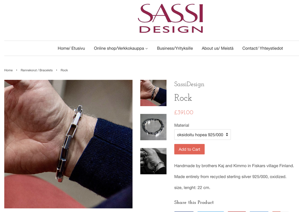The image size is (299, 212).
Task: Click the Rock breadcrumb item
Action: (64, 70)
